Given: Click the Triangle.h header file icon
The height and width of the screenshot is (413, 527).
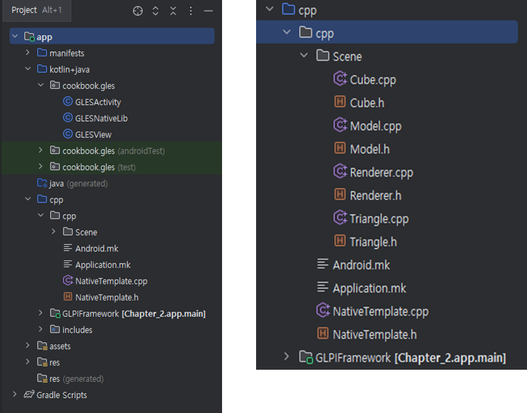Looking at the screenshot, I should [340, 241].
